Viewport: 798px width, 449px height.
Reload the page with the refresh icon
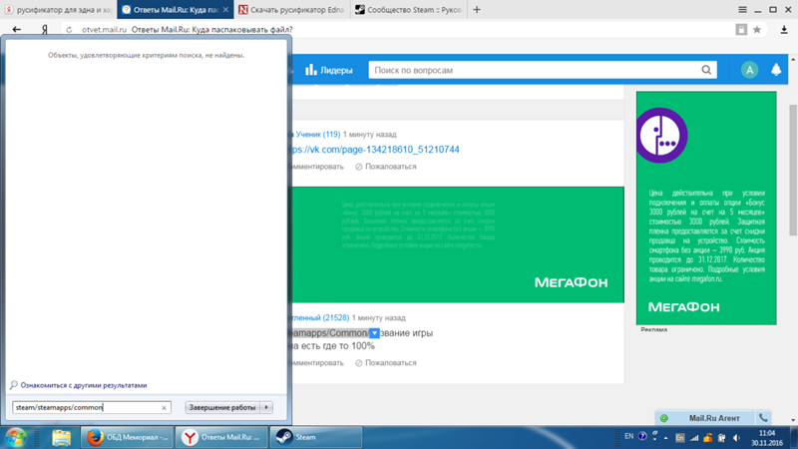point(69,30)
